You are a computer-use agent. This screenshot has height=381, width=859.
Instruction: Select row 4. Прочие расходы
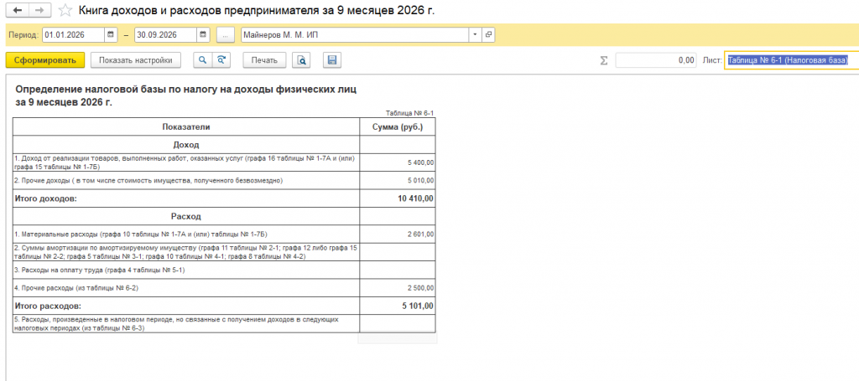186,287
